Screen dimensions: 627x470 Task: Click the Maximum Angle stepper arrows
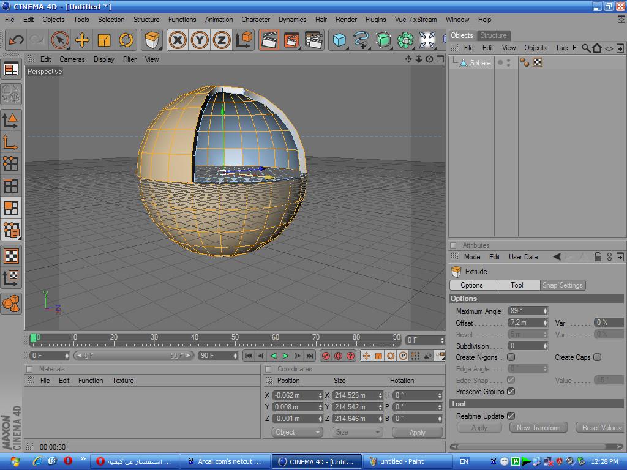pyautogui.click(x=545, y=311)
